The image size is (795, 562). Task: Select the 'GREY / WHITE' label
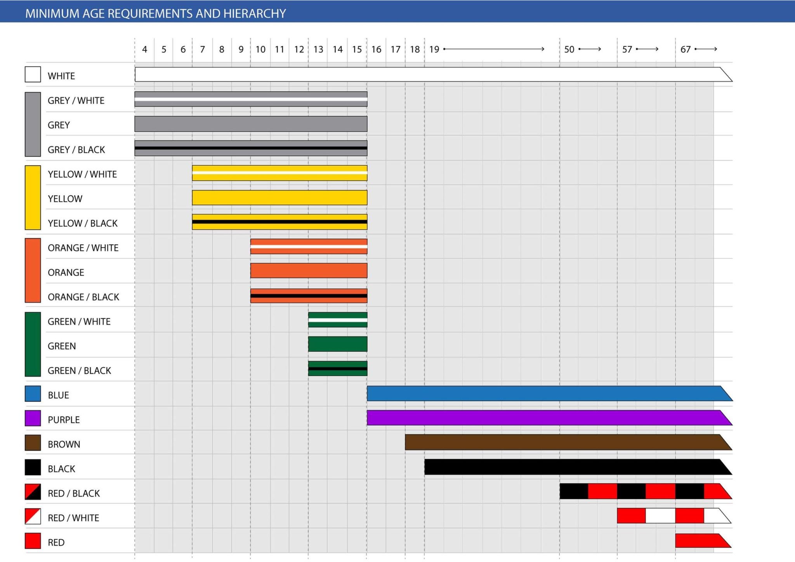point(76,101)
